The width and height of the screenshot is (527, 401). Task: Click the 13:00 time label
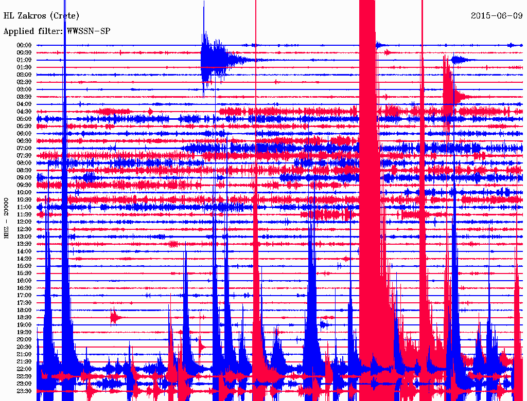click(24, 236)
